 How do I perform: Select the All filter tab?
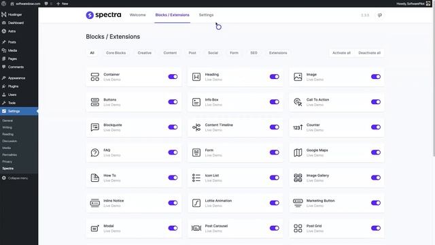point(92,53)
